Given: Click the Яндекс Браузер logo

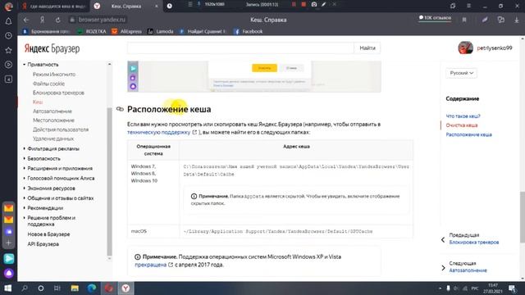Looking at the screenshot, I should click(x=52, y=48).
